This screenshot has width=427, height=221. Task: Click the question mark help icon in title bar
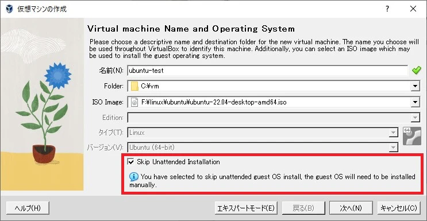coord(387,9)
